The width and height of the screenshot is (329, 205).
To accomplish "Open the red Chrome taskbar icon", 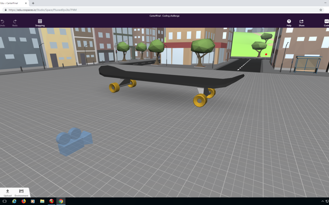I will (x=51, y=201).
